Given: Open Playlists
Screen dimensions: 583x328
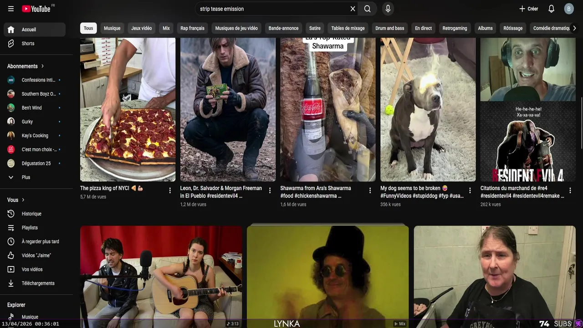Looking at the screenshot, I should point(35,228).
